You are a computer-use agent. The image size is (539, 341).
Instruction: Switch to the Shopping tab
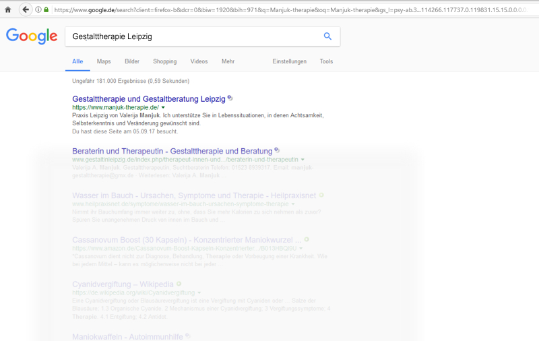[x=164, y=61]
